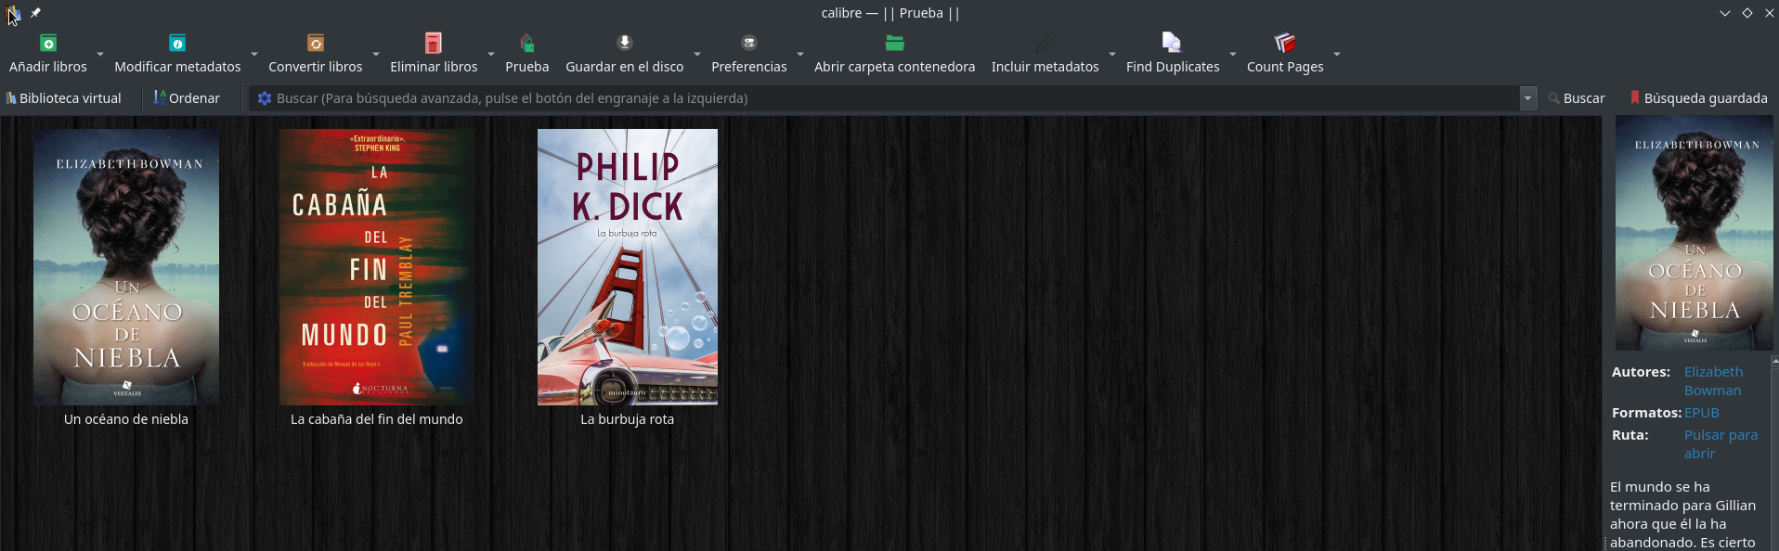Open the Ordenar sort menu
The height and width of the screenshot is (551, 1779).
click(187, 98)
